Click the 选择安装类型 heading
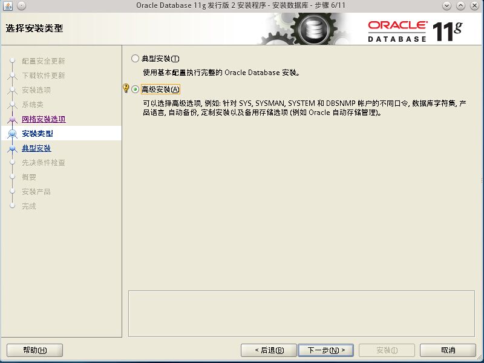The width and height of the screenshot is (484, 363). (34, 28)
